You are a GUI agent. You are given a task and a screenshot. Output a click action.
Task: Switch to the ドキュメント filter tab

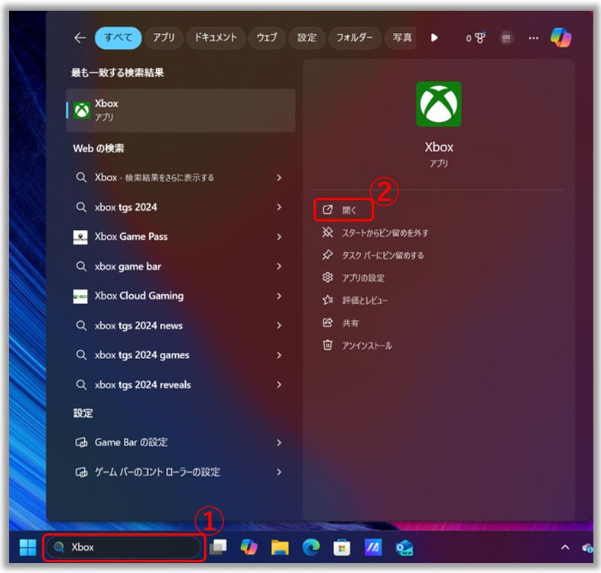pos(216,37)
